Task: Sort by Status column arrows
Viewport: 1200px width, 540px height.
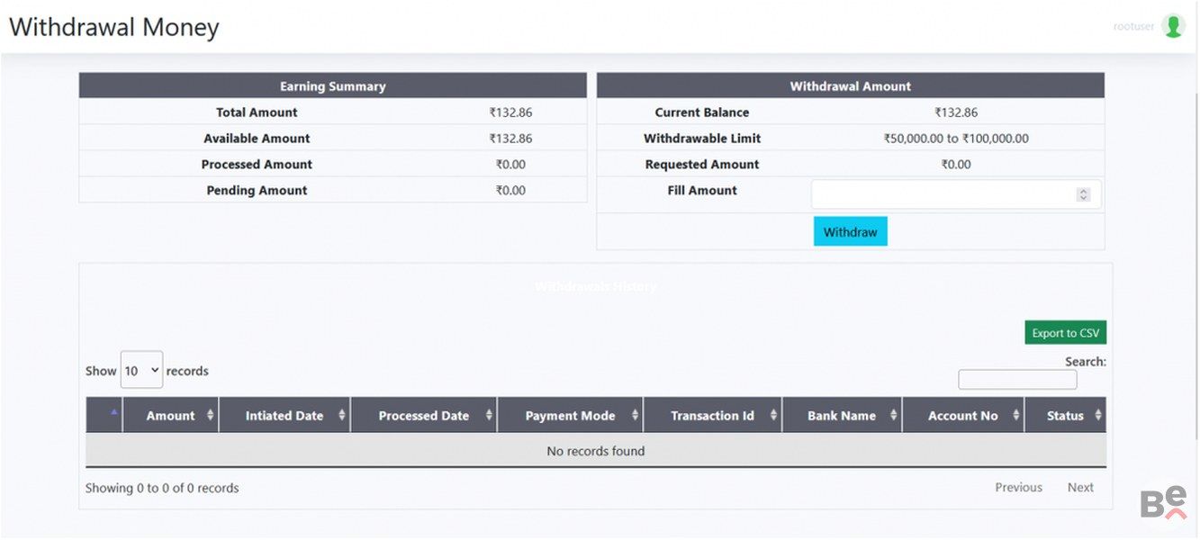Action: pyautogui.click(x=1097, y=415)
